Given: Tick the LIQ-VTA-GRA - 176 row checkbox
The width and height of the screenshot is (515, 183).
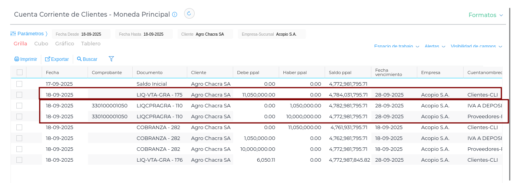Looking at the screenshot, I should (x=19, y=160).
